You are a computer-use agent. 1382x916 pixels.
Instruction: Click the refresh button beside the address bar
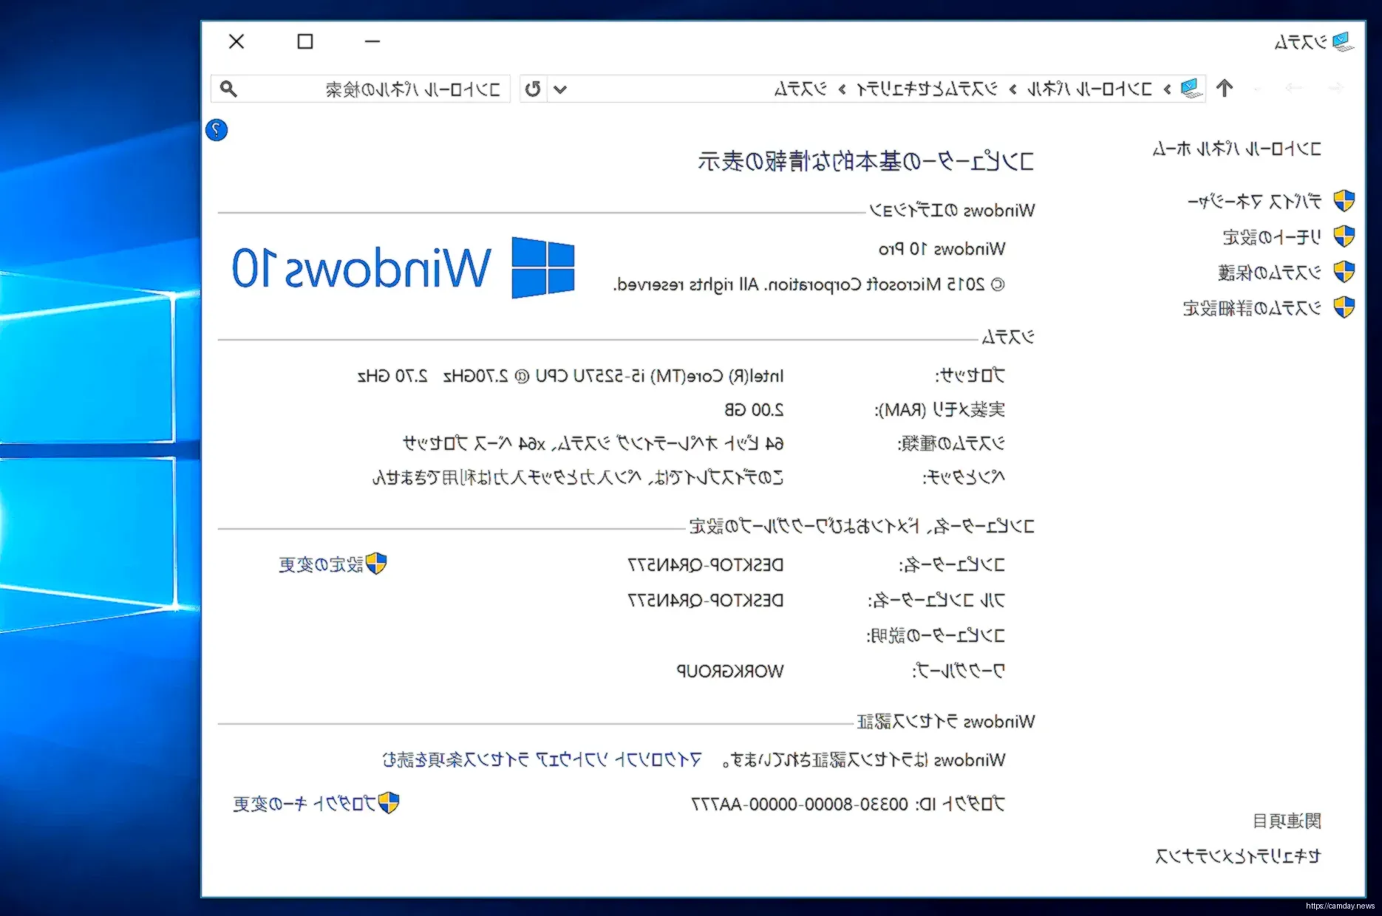pos(533,89)
